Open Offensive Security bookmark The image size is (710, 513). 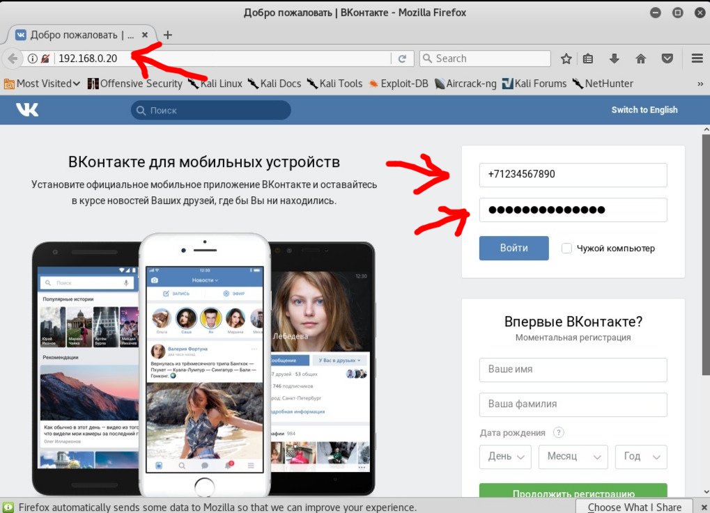pyautogui.click(x=135, y=84)
